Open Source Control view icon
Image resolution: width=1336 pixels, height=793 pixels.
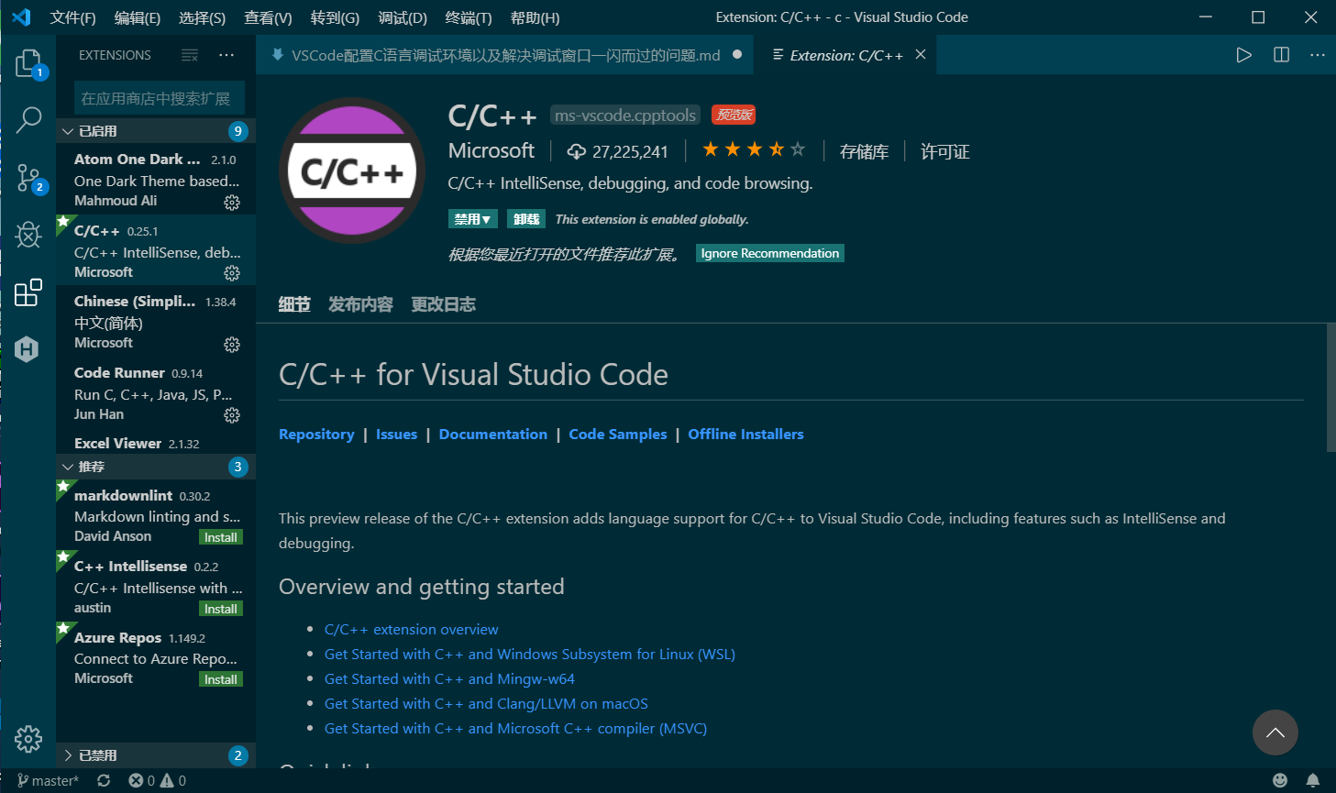(x=28, y=178)
